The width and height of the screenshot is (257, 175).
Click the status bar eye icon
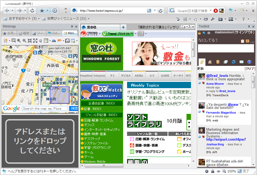[218, 171]
